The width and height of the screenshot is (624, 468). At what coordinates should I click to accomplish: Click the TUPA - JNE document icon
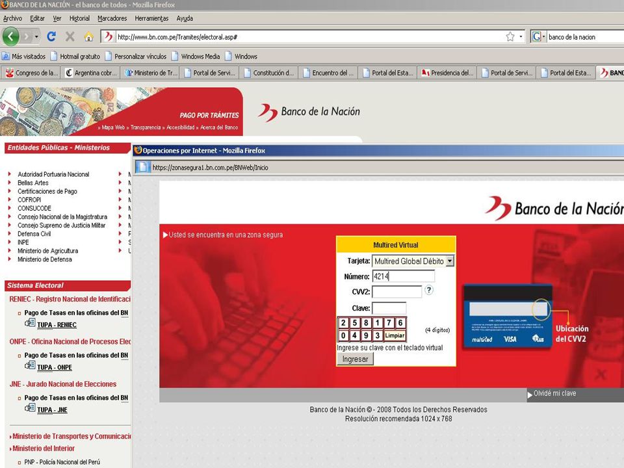(30, 408)
